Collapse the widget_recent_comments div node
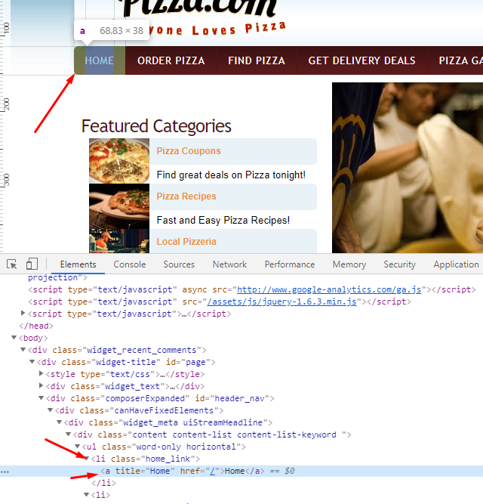This screenshot has height=504, width=483. tap(23, 350)
